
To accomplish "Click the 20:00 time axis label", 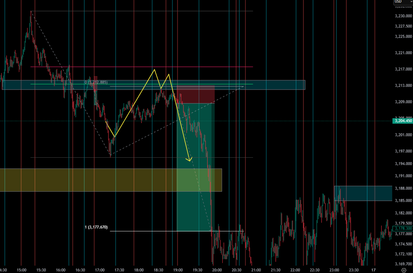I will [217, 270].
